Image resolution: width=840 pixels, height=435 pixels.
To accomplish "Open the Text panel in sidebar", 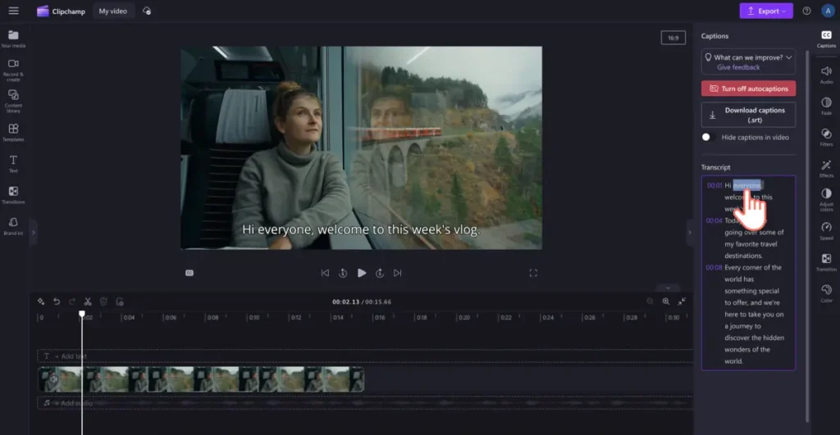I will click(x=13, y=164).
